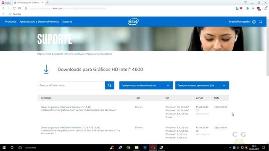Image resolution: width=269 pixels, height=151 pixels.
Task: Click the gray down-arrow extension icon
Action: pyautogui.click(x=253, y=8)
